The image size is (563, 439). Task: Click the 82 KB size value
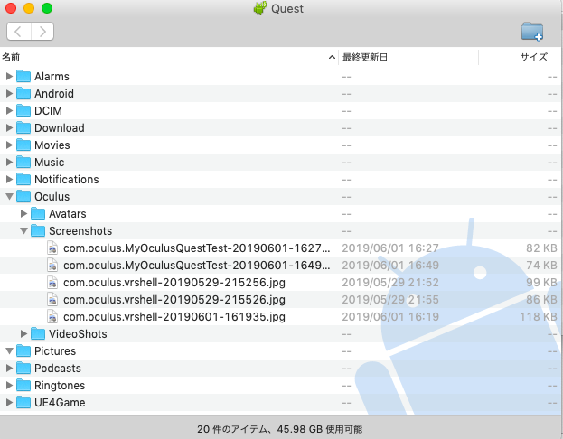click(x=541, y=248)
